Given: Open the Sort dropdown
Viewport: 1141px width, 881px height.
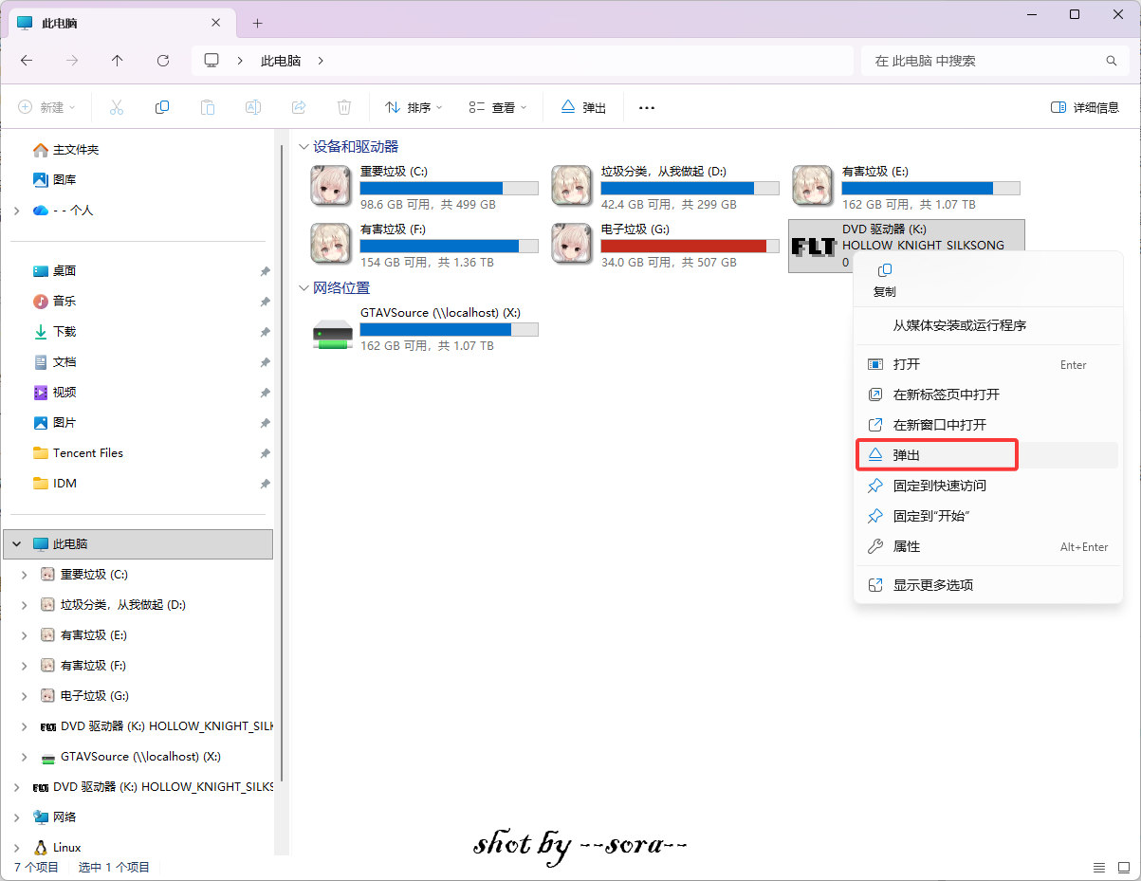Looking at the screenshot, I should pos(414,107).
